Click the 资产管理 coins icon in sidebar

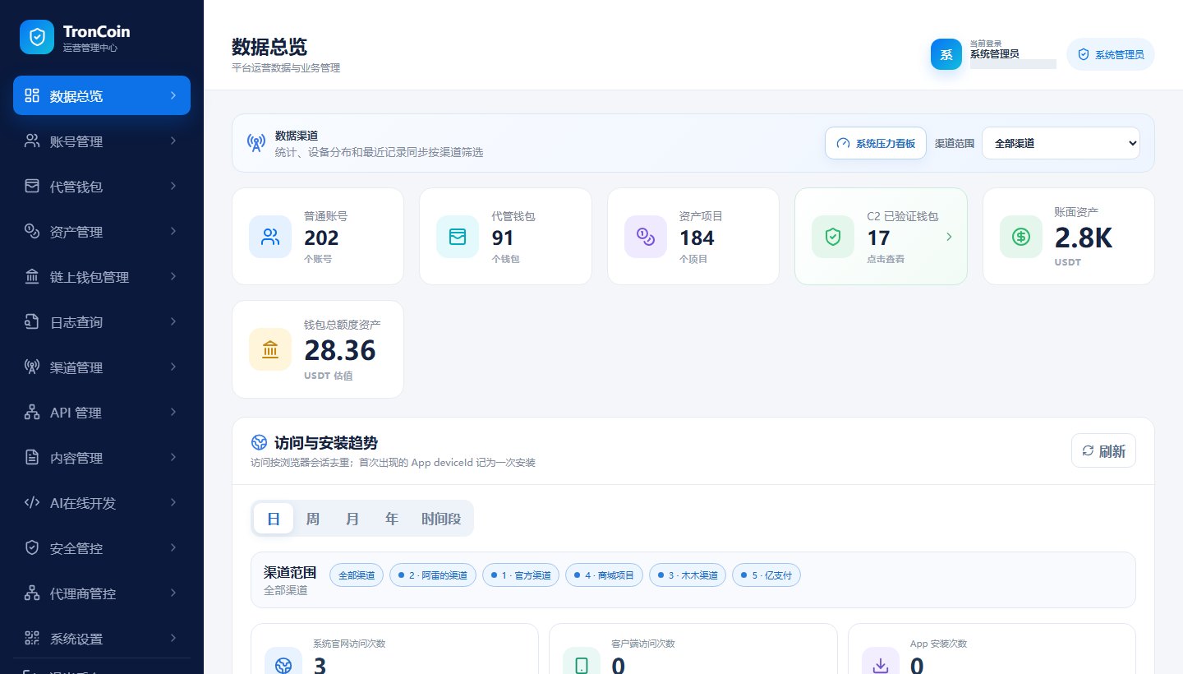coord(32,231)
